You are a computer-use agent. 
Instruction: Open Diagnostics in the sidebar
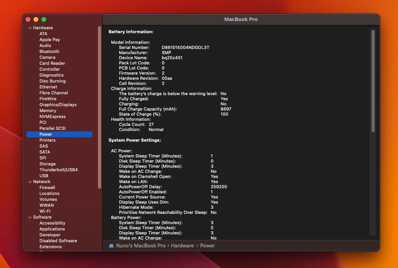click(x=51, y=75)
